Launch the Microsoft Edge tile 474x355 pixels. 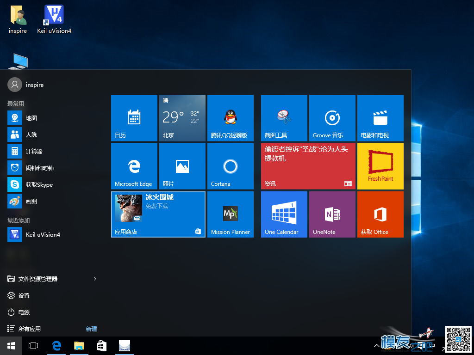pyautogui.click(x=134, y=166)
